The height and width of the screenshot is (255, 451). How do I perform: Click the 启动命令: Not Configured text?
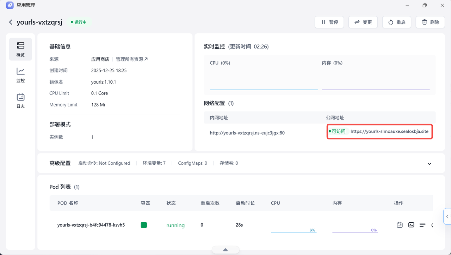point(104,163)
